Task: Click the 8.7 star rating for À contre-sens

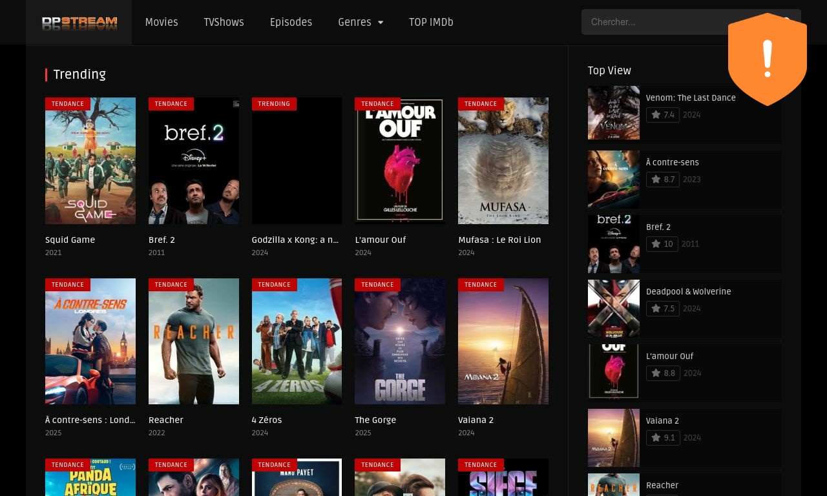Action: tap(663, 180)
